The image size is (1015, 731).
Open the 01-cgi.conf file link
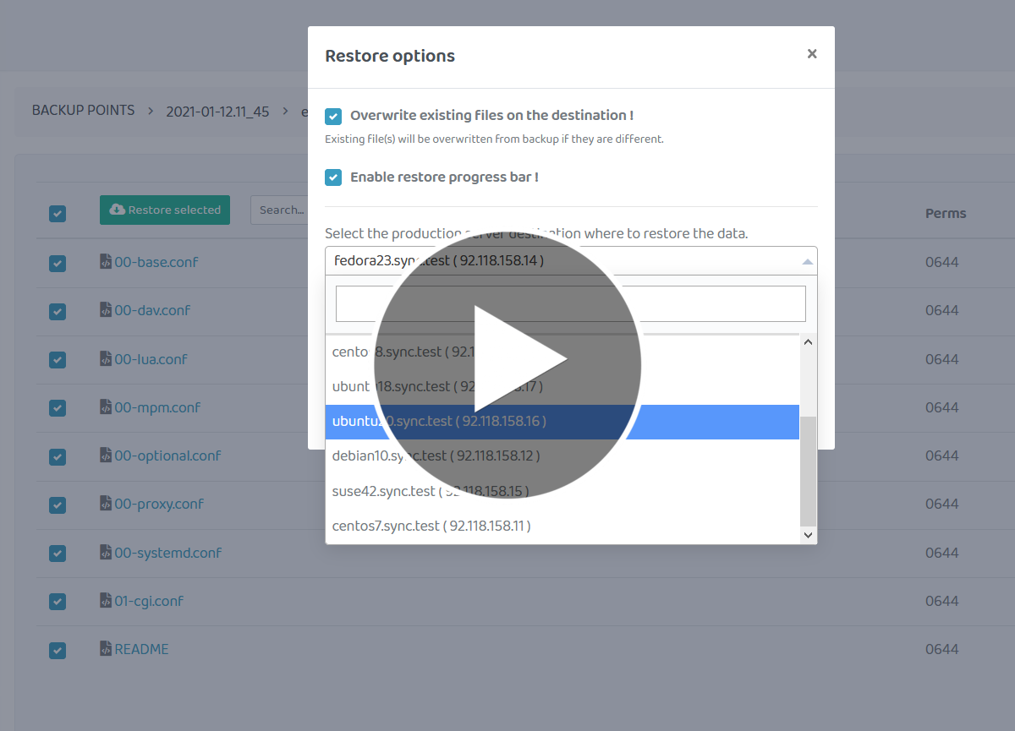pyautogui.click(x=149, y=600)
